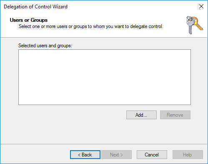Click the grayed-out Remove button

pyautogui.click(x=175, y=115)
